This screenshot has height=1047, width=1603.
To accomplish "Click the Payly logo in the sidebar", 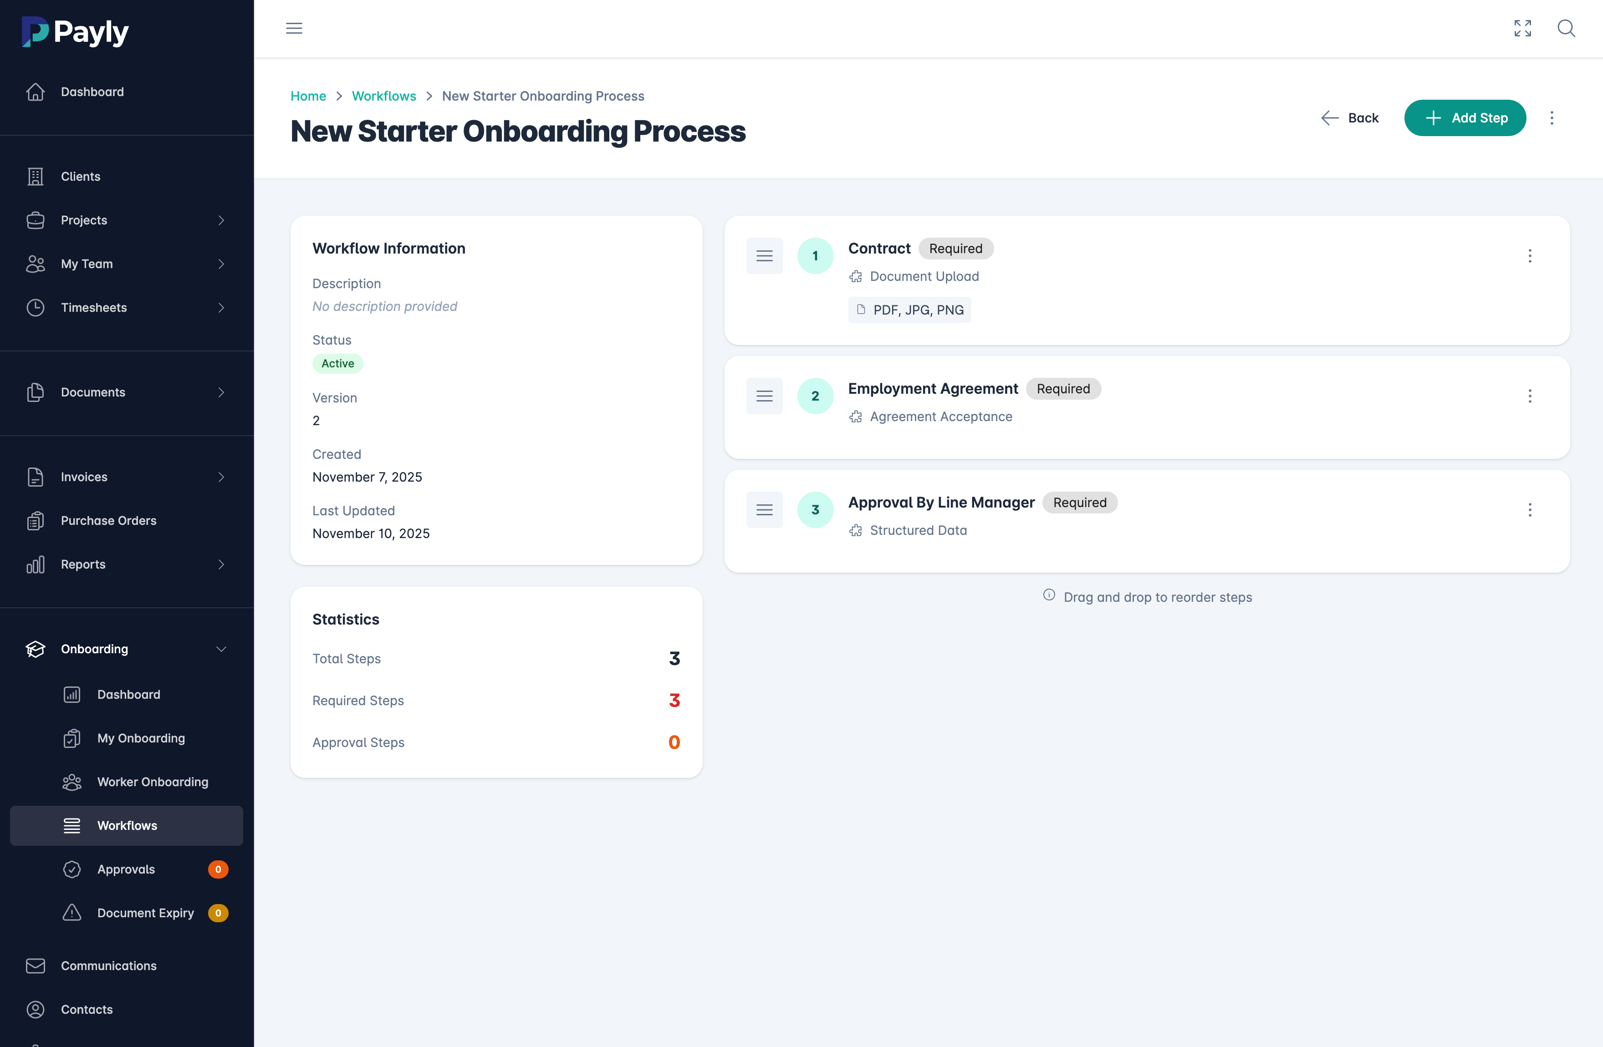I will click(x=75, y=31).
